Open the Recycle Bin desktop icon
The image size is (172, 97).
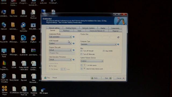[x=4, y=39]
